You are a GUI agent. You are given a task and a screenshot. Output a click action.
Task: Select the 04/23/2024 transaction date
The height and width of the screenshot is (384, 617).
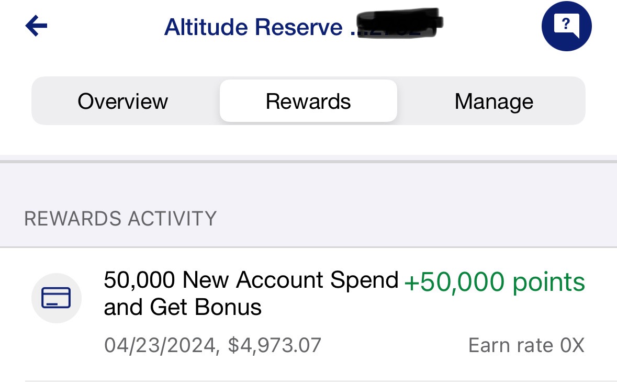(x=160, y=345)
